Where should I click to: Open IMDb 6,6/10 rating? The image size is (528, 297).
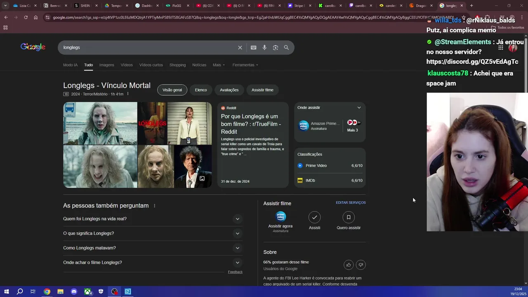[x=330, y=180]
